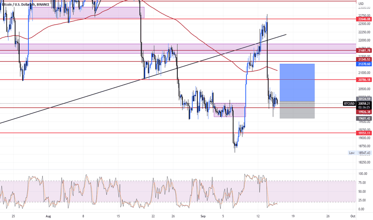373x220 pixels.
Task: Click the oscillator scale value 50.00
Action: tap(363, 192)
